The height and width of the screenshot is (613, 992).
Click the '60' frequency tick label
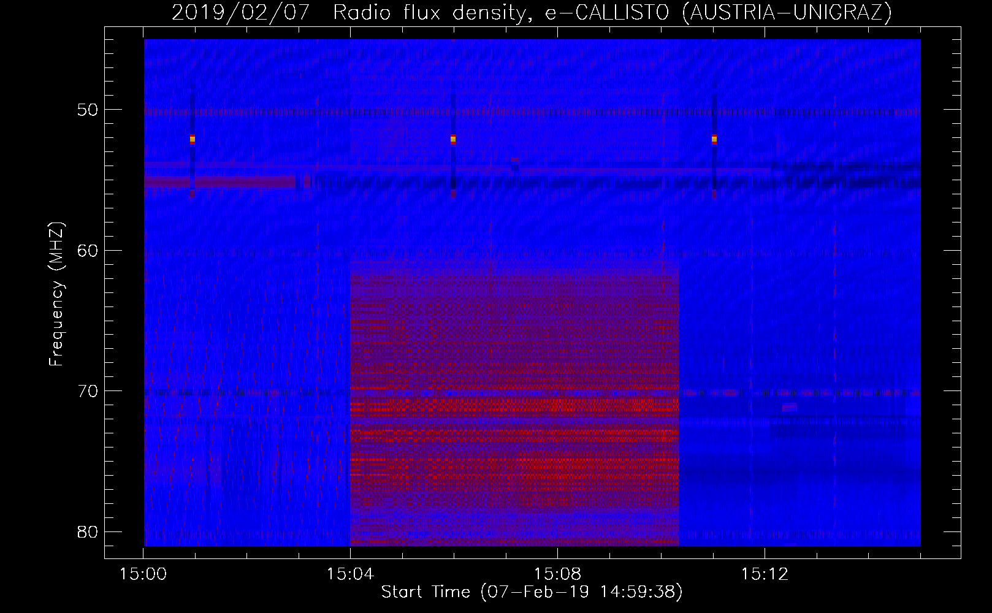click(x=88, y=250)
